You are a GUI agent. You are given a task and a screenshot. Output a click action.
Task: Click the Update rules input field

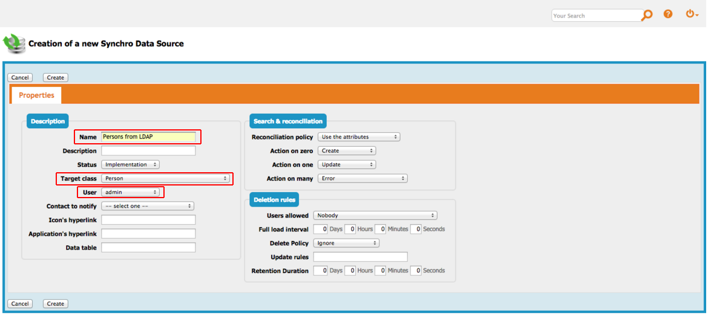coord(360,257)
